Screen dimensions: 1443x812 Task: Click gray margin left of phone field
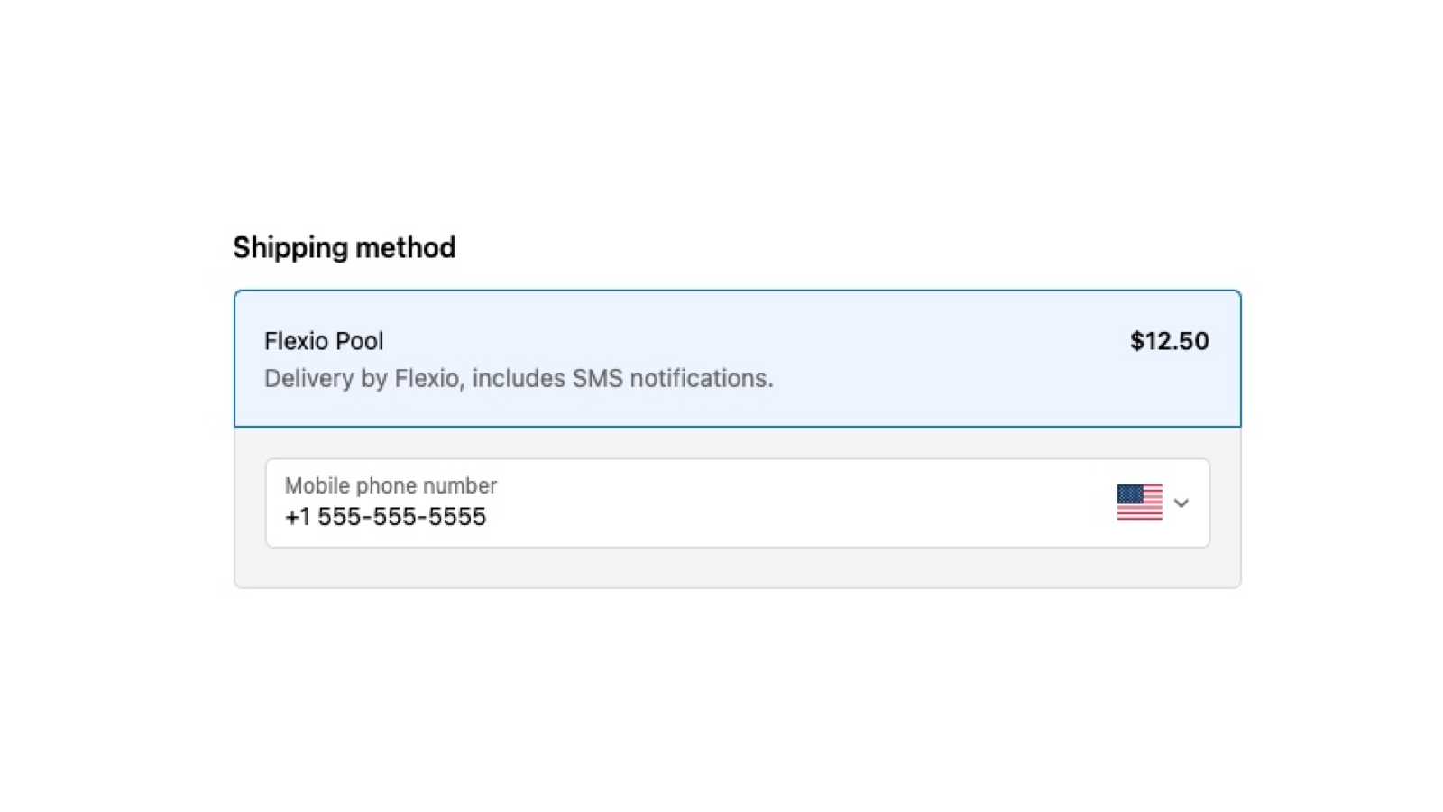tap(250, 503)
